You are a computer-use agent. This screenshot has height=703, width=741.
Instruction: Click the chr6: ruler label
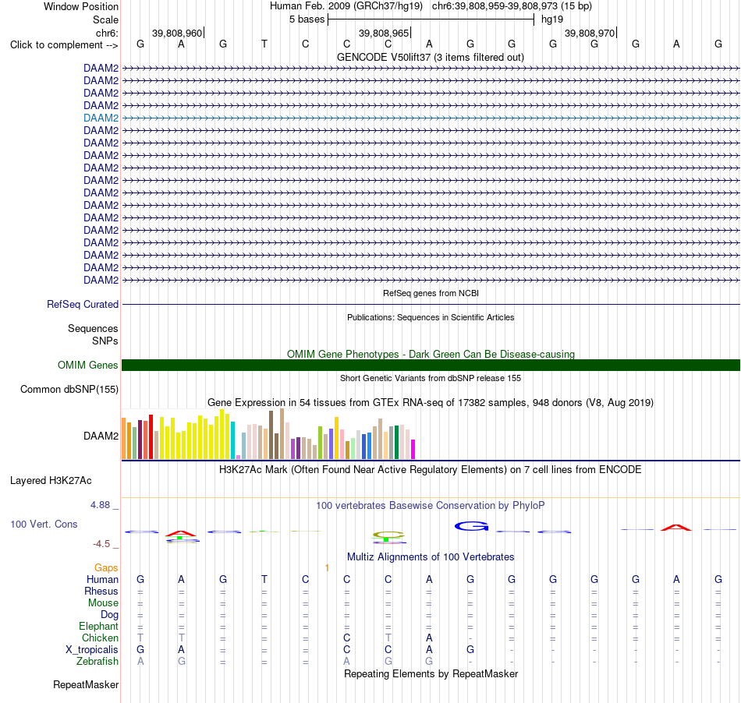point(107,33)
